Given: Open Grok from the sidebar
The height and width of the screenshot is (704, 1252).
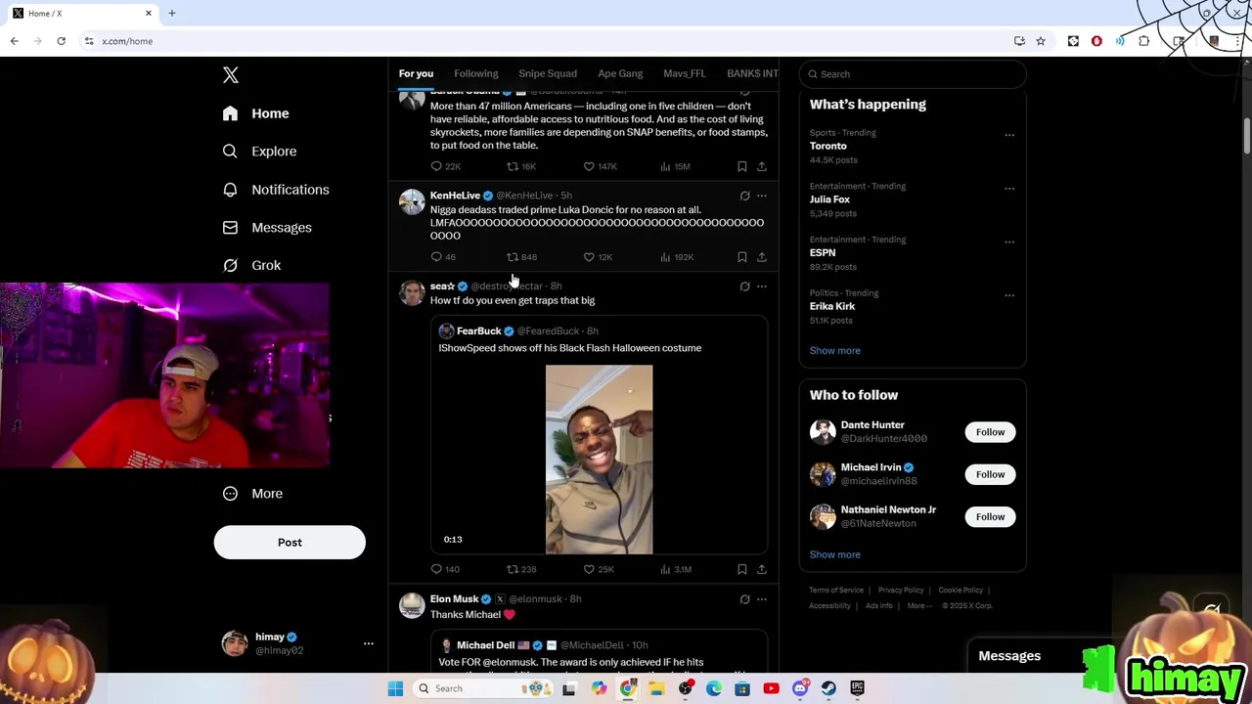Looking at the screenshot, I should (x=251, y=266).
